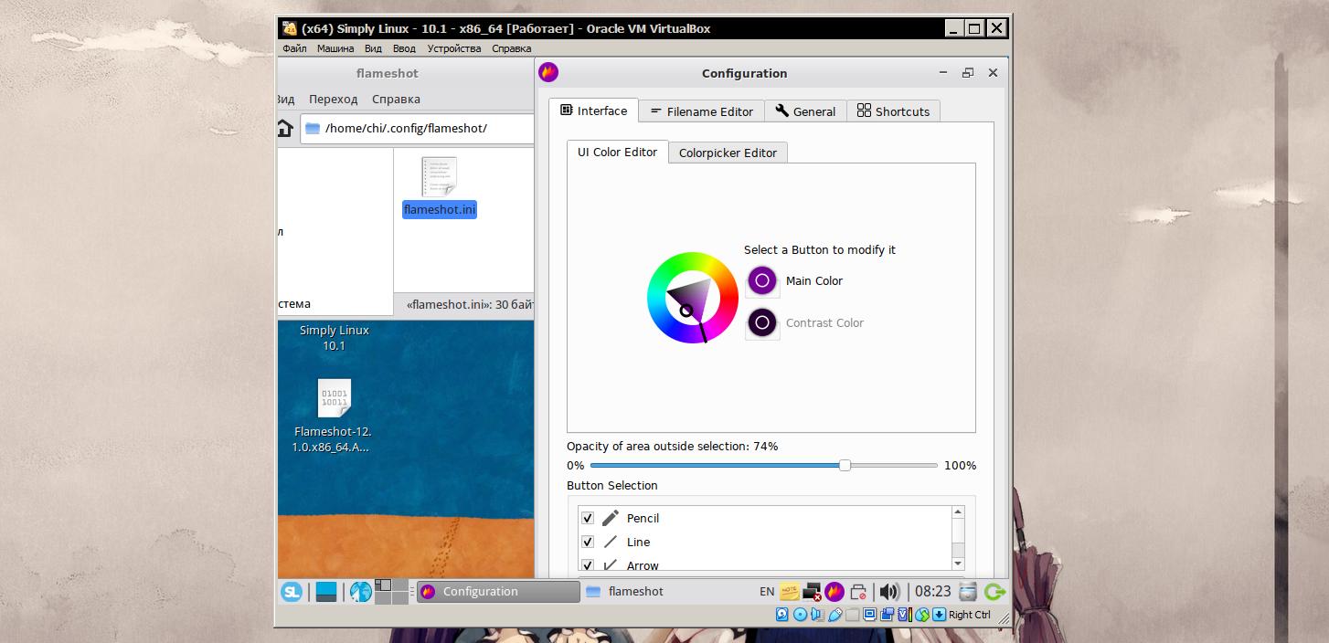Click the EN keyboard layout indicator
Viewport: 1329px width, 643px height.
pyautogui.click(x=767, y=591)
